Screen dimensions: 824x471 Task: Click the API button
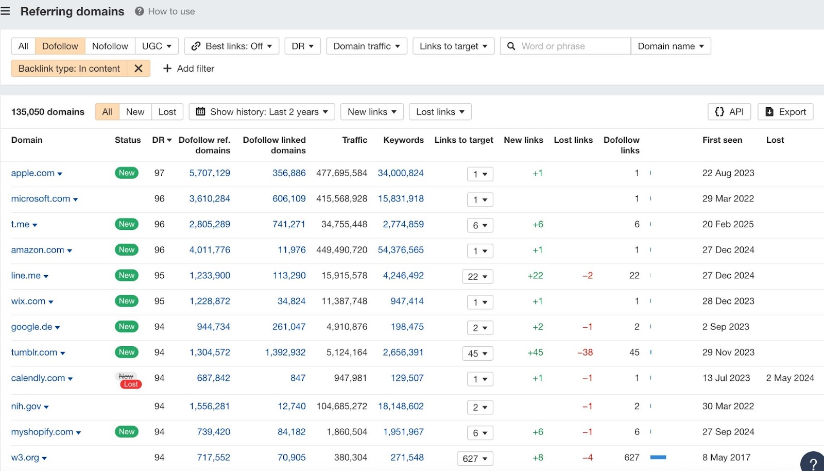[729, 112]
